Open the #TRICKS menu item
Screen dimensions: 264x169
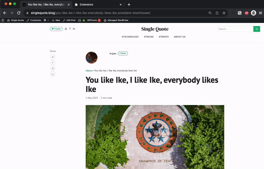pos(149,37)
